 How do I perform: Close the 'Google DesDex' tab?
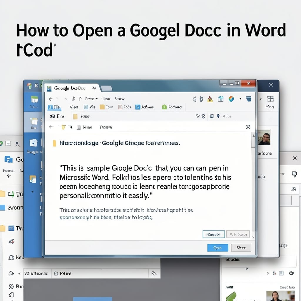[x=94, y=88]
